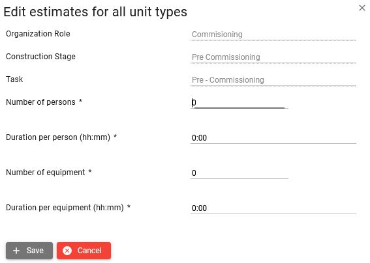Edit the Duration per equipment field
This screenshot has height=263, width=370.
[273, 208]
